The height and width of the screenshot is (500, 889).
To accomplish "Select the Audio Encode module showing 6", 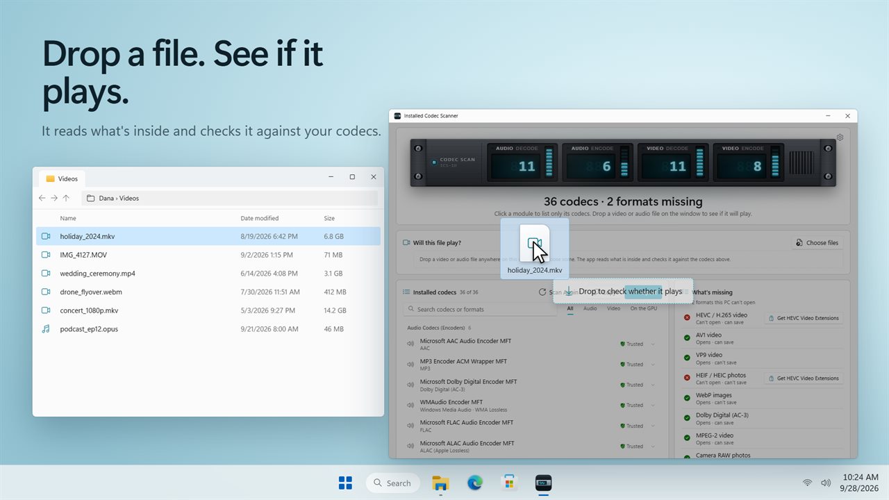I will pyautogui.click(x=598, y=163).
